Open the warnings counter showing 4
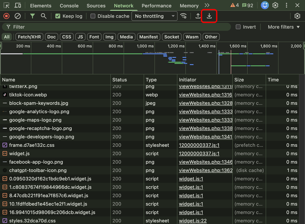The height and width of the screenshot is (224, 305). [x=234, y=6]
